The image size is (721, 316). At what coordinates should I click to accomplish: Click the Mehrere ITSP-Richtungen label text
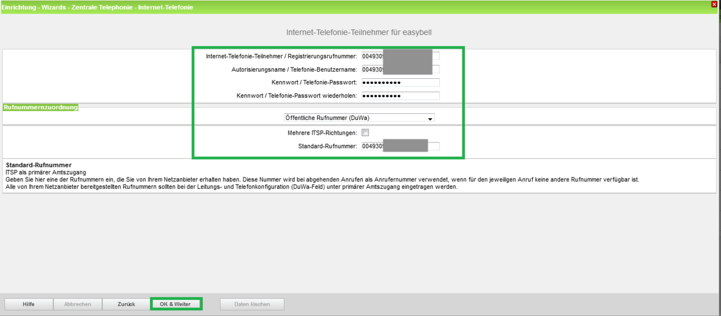322,133
